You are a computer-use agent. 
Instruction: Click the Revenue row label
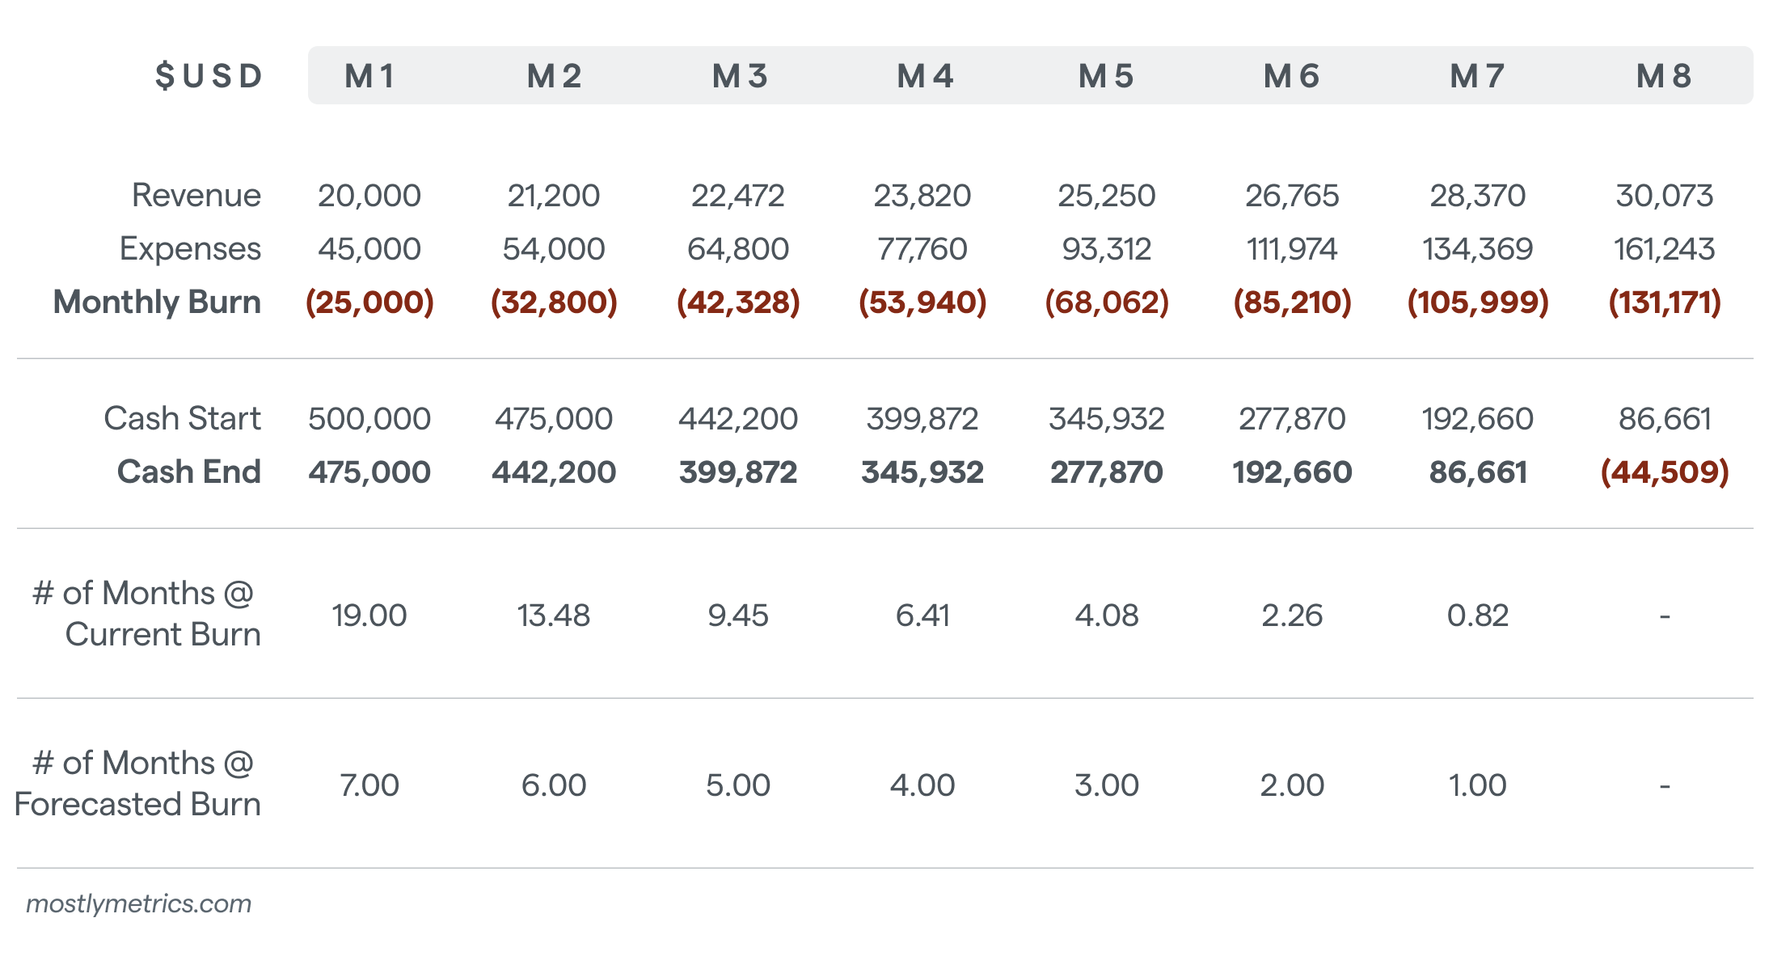pos(196,196)
